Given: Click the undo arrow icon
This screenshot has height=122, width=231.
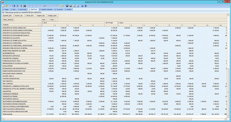Looking at the screenshot, I should pyautogui.click(x=17, y=6).
